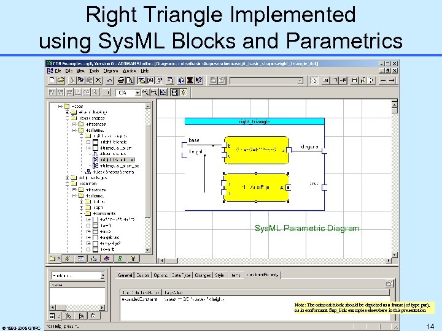The width and height of the screenshot is (442, 331).
Task: Select +Basic Shapes Schema tree item
Action: (x=114, y=172)
